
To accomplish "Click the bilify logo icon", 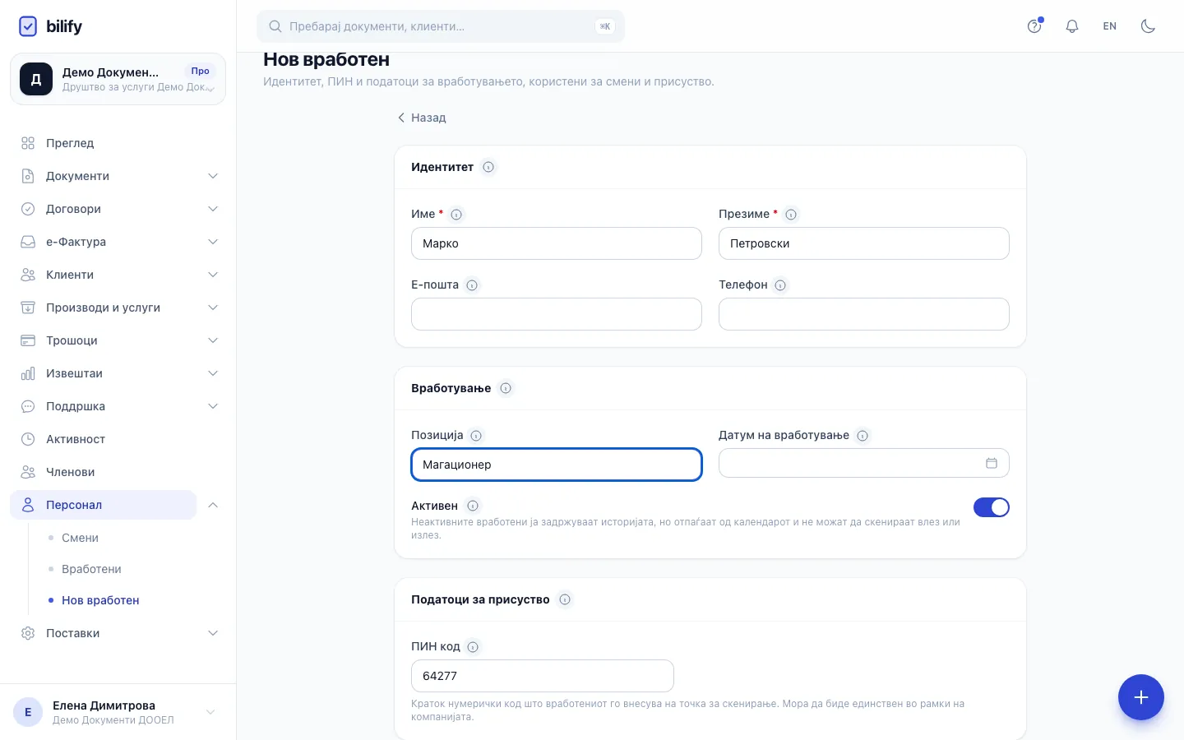I will tap(28, 26).
